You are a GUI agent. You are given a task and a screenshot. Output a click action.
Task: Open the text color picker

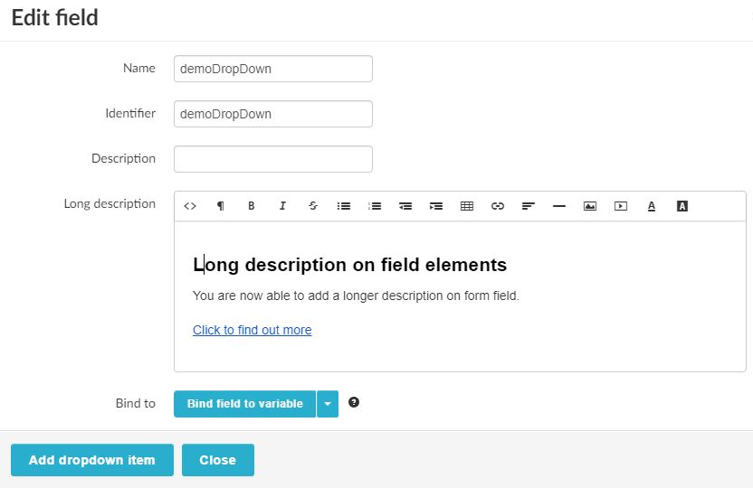(x=652, y=206)
